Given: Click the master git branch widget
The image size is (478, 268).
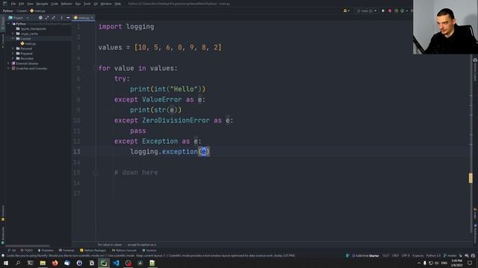Looking at the screenshot, I should [x=450, y=255].
